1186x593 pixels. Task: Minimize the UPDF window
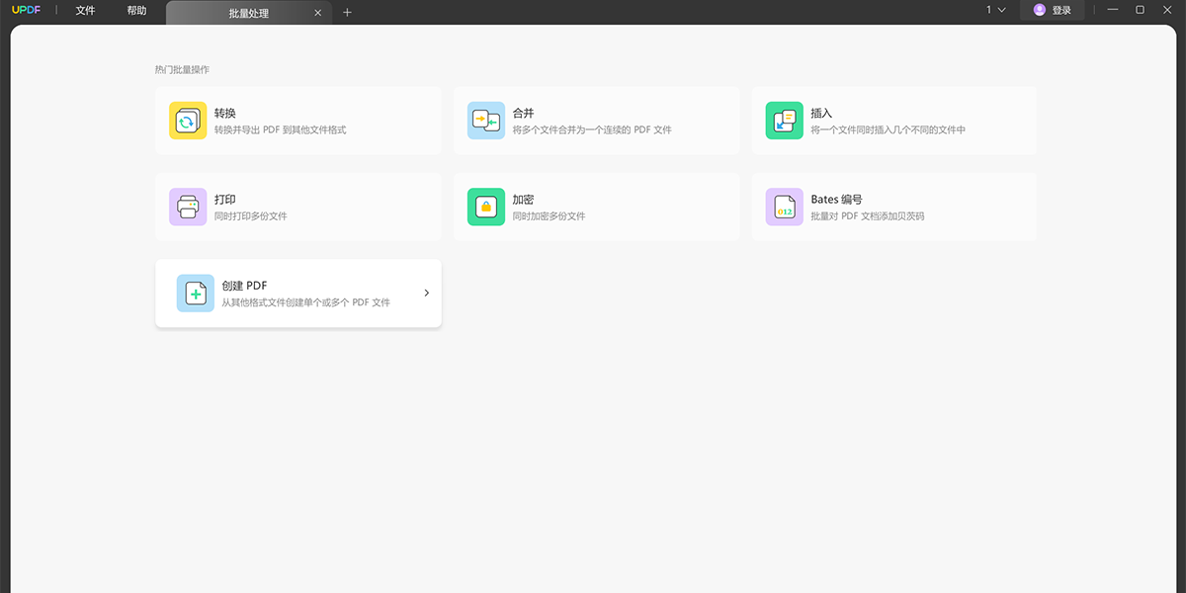coord(1114,10)
